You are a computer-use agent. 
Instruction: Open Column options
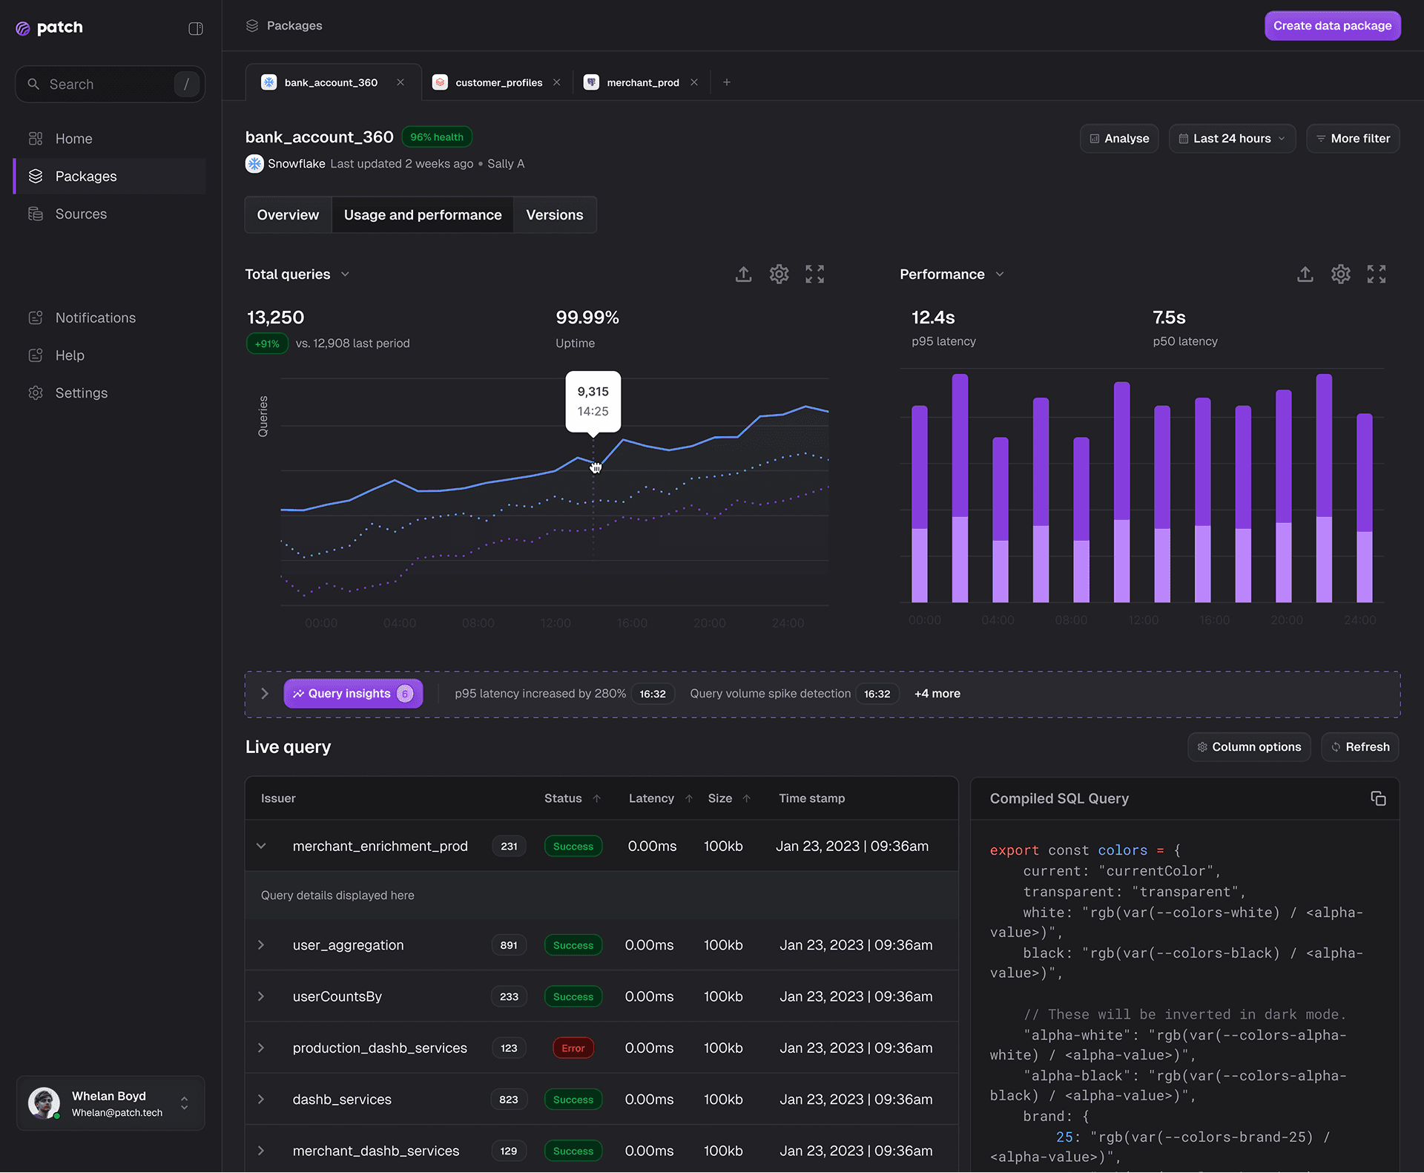click(1249, 747)
